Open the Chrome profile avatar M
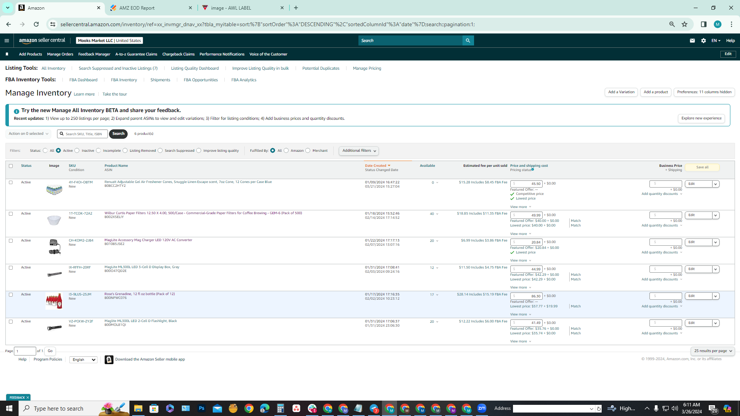This screenshot has height=416, width=740. coord(717,24)
